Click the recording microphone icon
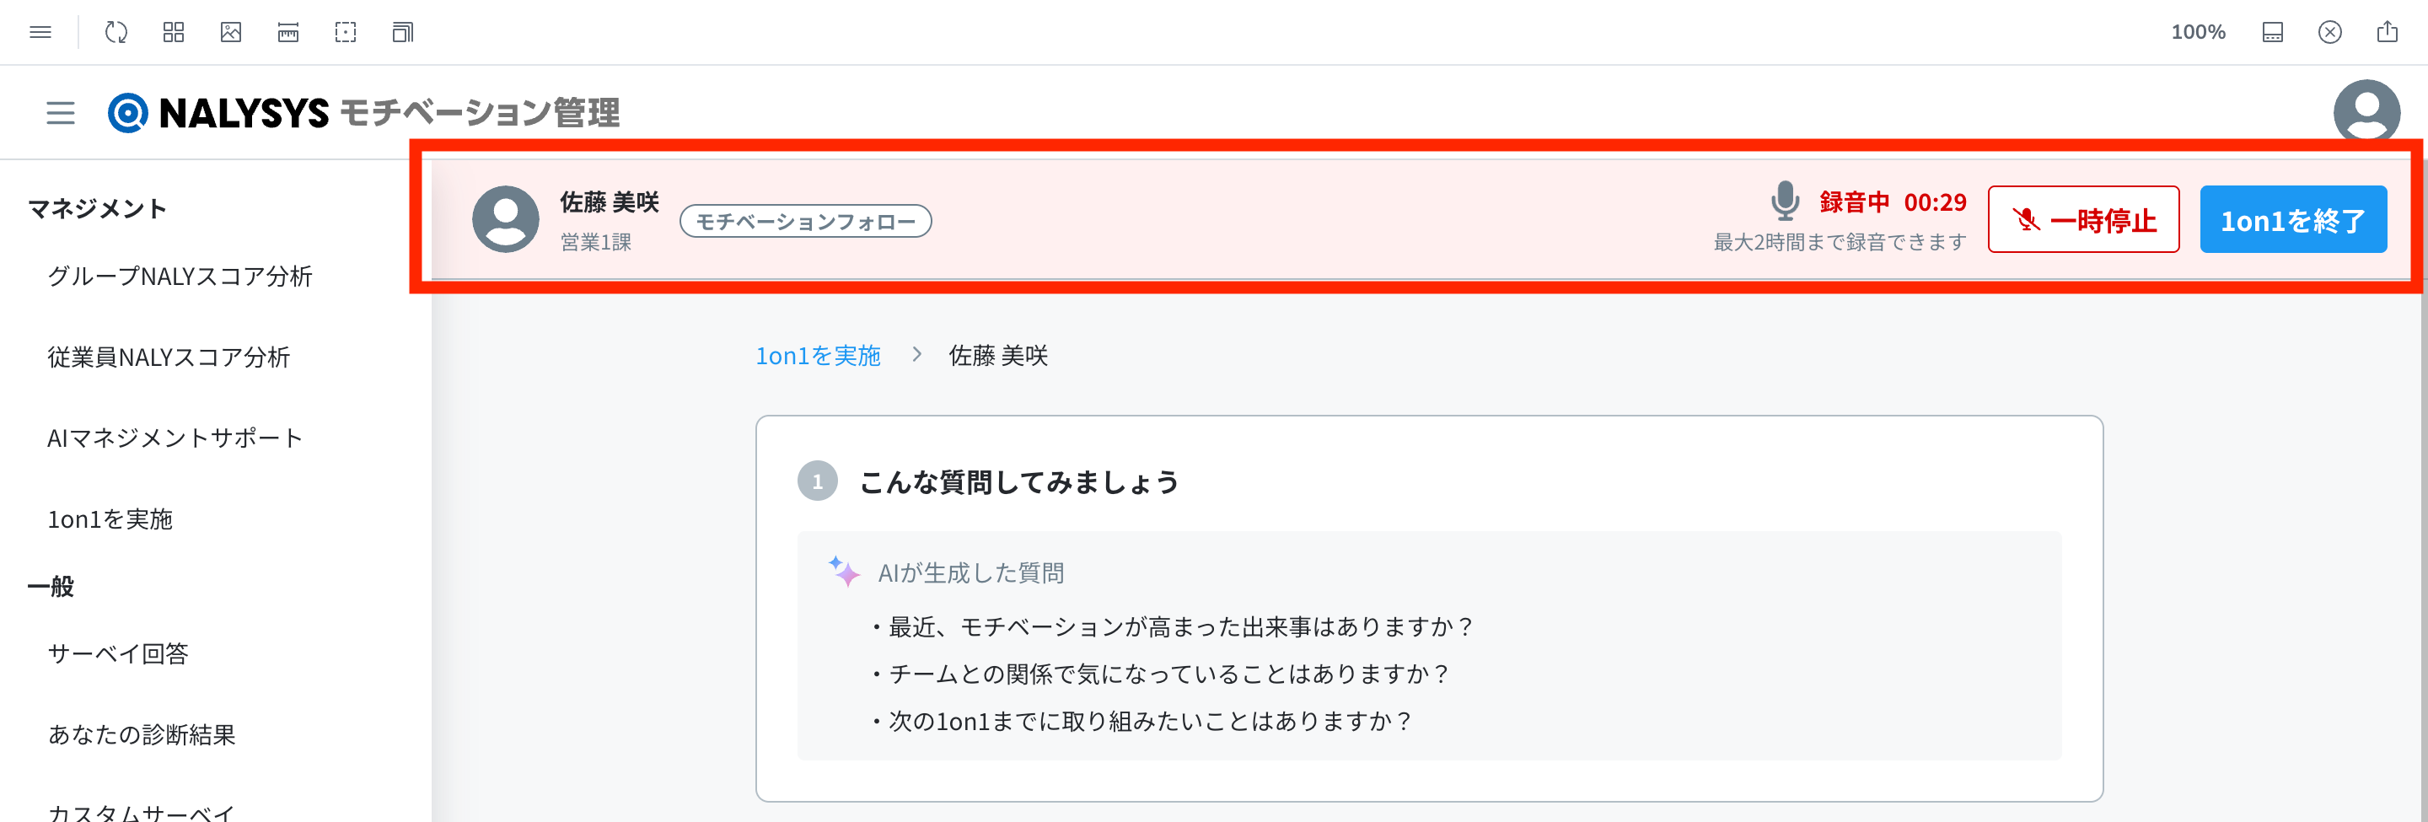Viewport: 2428px width, 822px height. [1784, 201]
